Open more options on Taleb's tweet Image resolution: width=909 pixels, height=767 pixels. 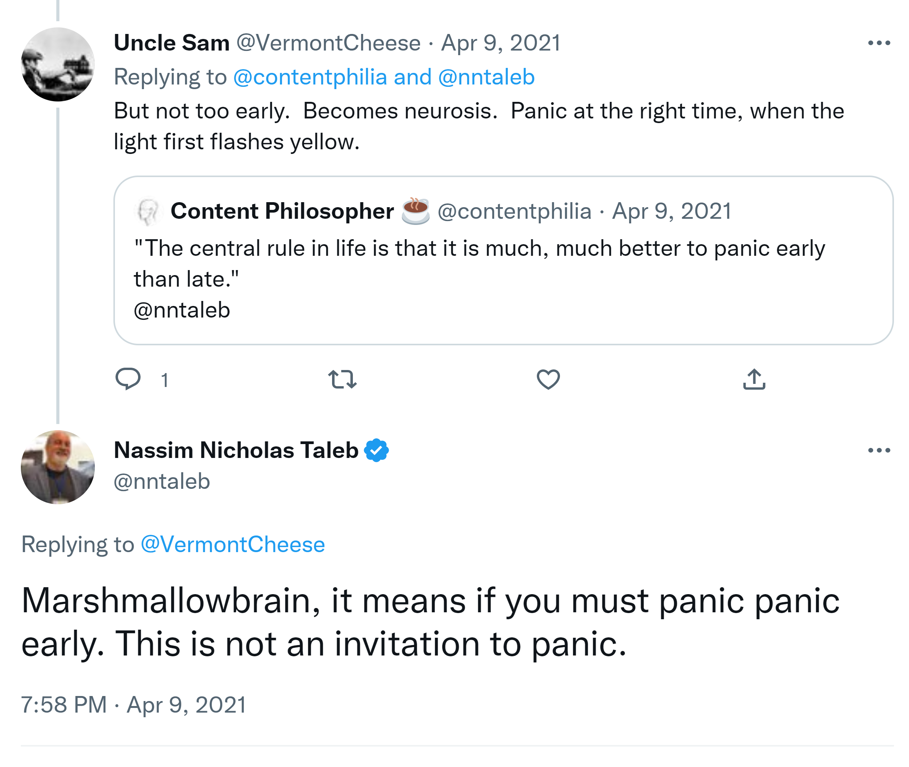tap(879, 451)
